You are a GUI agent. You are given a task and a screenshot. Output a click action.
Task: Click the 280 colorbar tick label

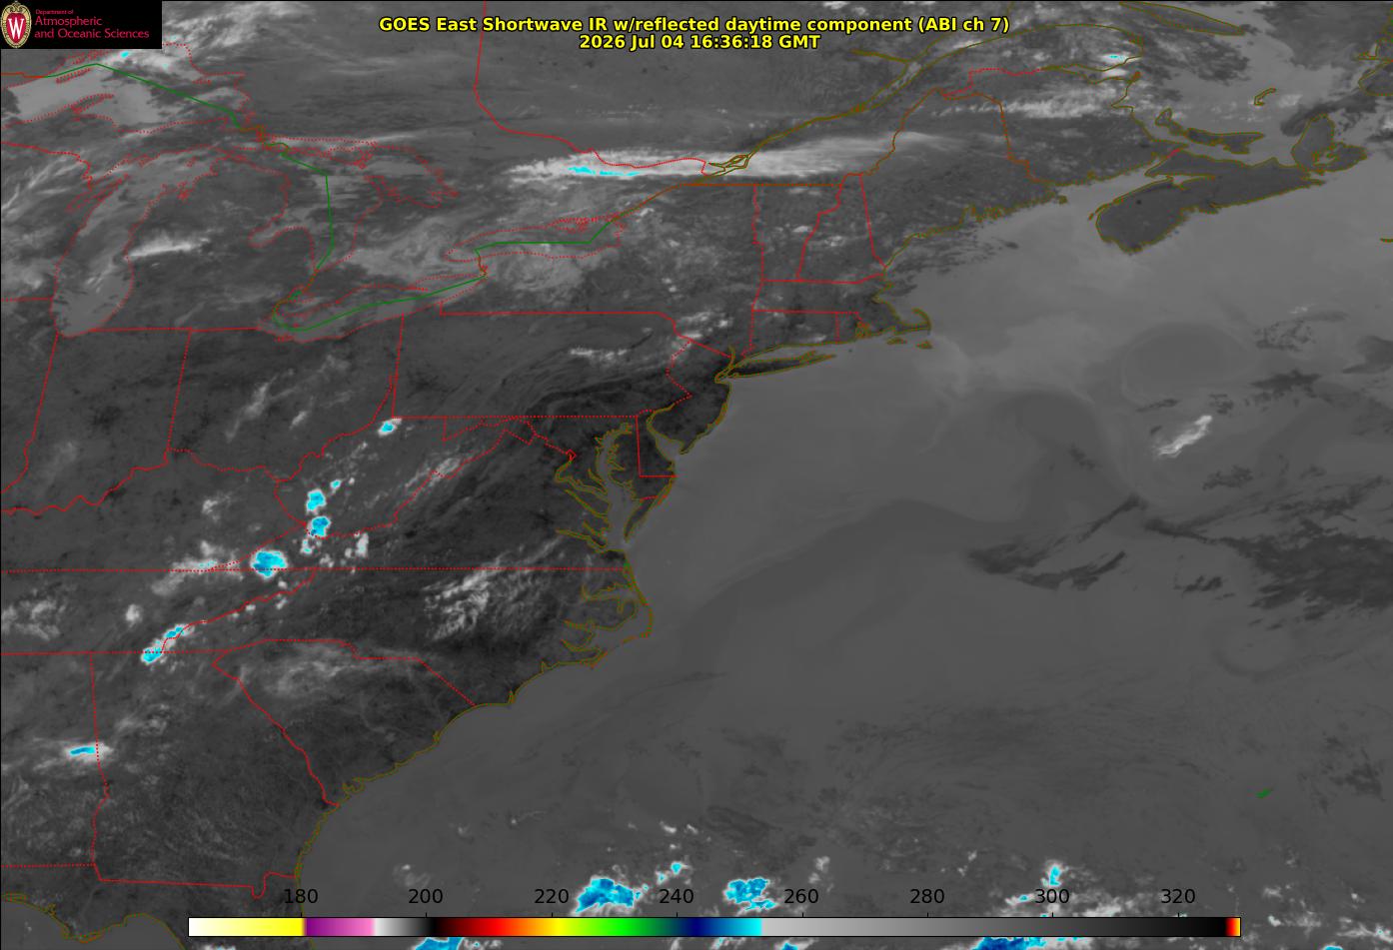pyautogui.click(x=927, y=896)
